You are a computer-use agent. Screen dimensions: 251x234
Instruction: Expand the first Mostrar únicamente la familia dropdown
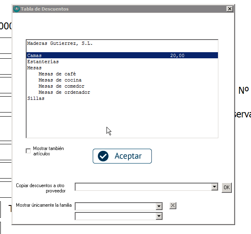click(159, 206)
